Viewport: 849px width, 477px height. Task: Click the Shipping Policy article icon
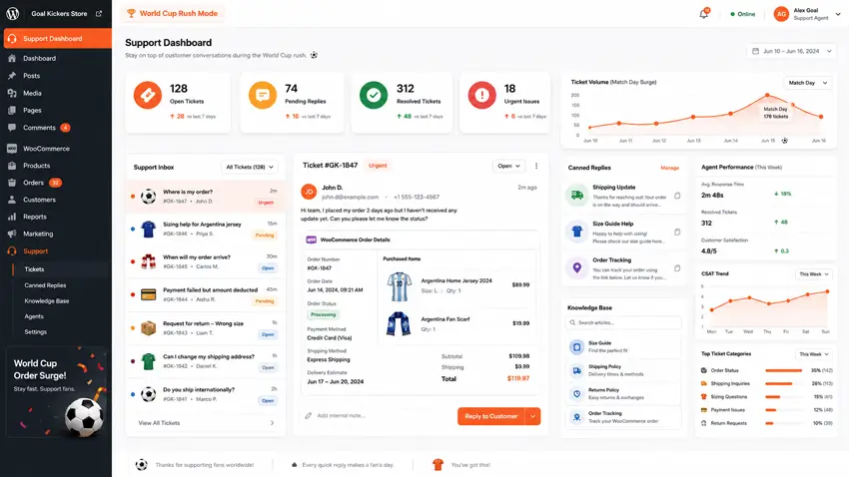click(576, 370)
